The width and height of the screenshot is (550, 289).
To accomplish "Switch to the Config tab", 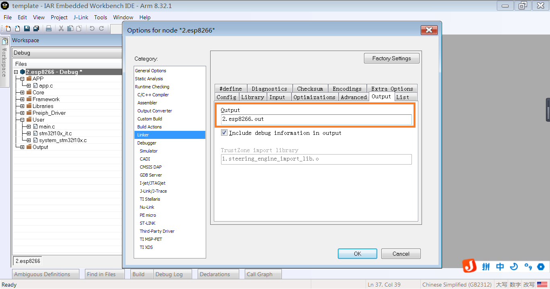I will click(x=226, y=97).
